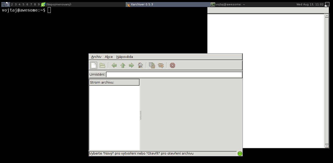Screen dimensions: 333x163
Task: Switch to awesome tag 9
Action: [39, 4]
